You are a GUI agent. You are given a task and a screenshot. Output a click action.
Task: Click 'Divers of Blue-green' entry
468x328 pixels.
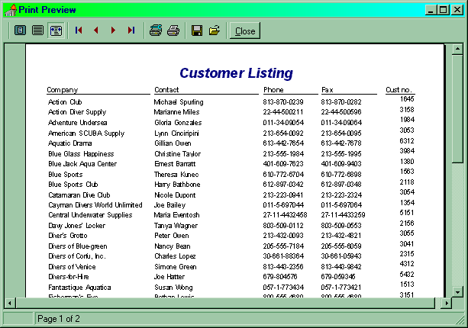78,246
